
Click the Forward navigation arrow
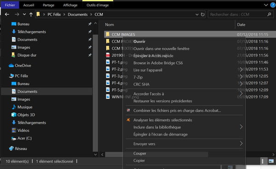click(17, 14)
